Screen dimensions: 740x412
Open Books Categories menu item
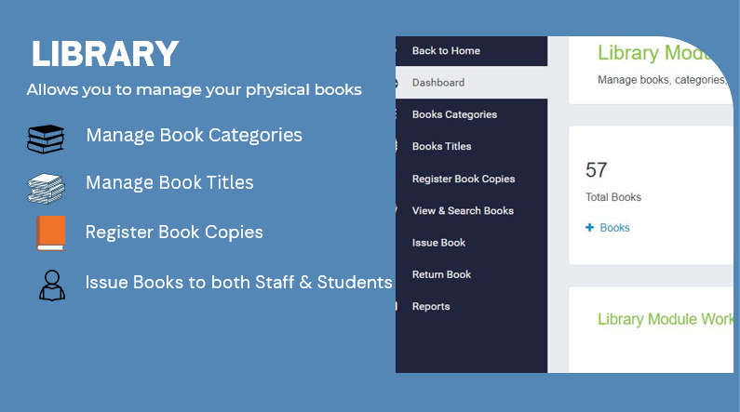(472, 114)
